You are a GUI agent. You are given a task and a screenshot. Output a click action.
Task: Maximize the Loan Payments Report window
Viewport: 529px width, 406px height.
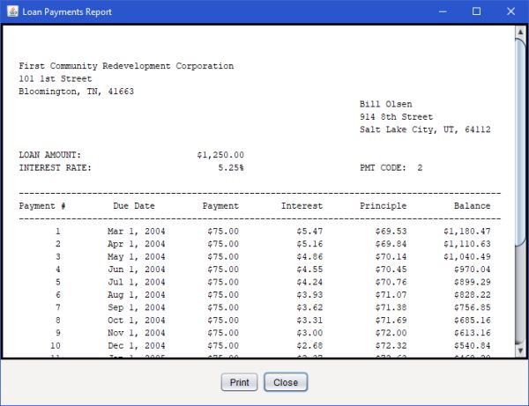476,11
